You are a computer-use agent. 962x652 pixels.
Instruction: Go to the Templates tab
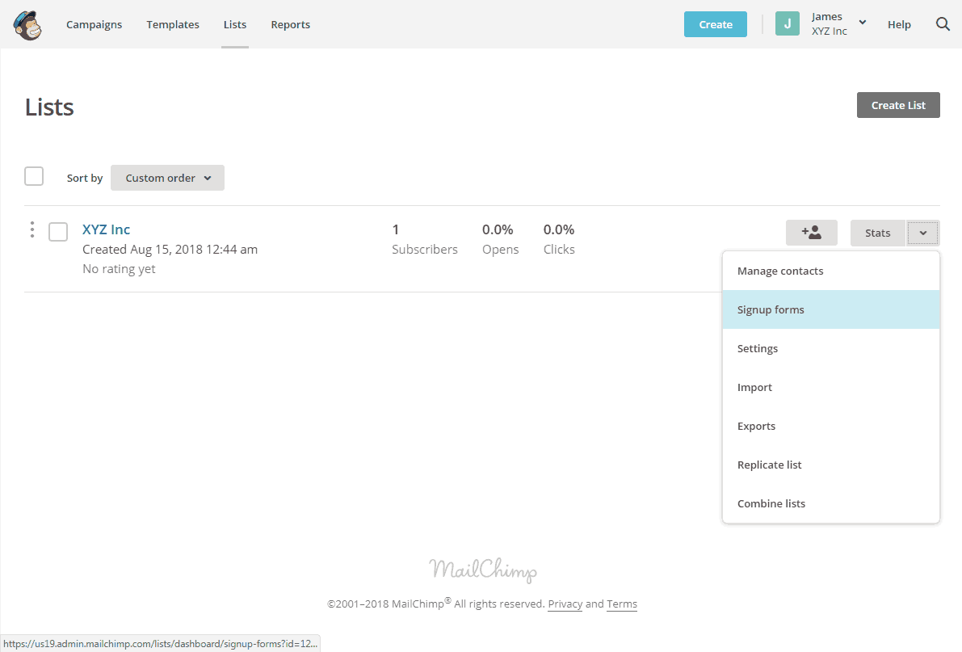pos(172,24)
